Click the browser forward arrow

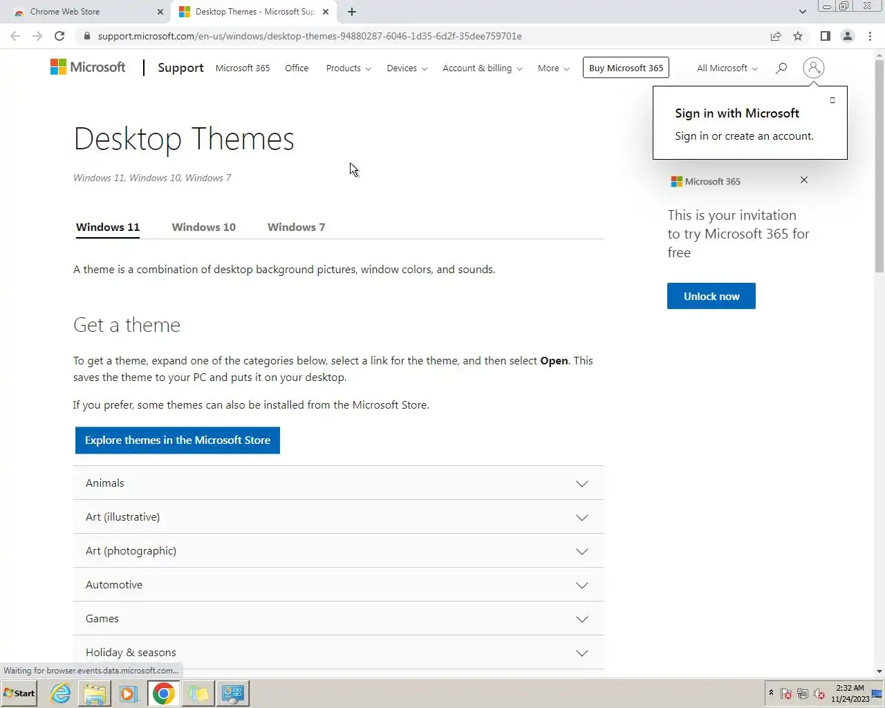(x=37, y=36)
